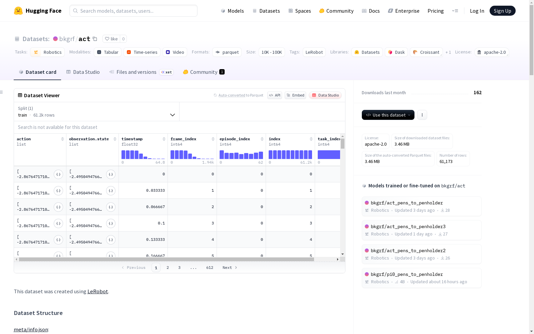Click the bkgrf user avatar in the title
534x334 pixels.
click(x=55, y=39)
